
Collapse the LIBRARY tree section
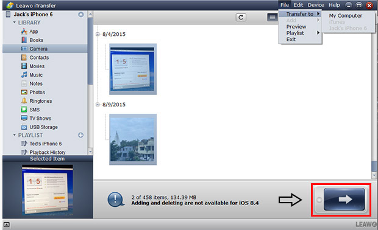tap(15, 23)
